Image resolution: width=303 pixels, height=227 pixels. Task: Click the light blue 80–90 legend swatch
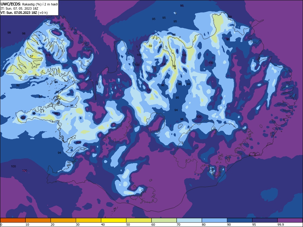[215, 220]
